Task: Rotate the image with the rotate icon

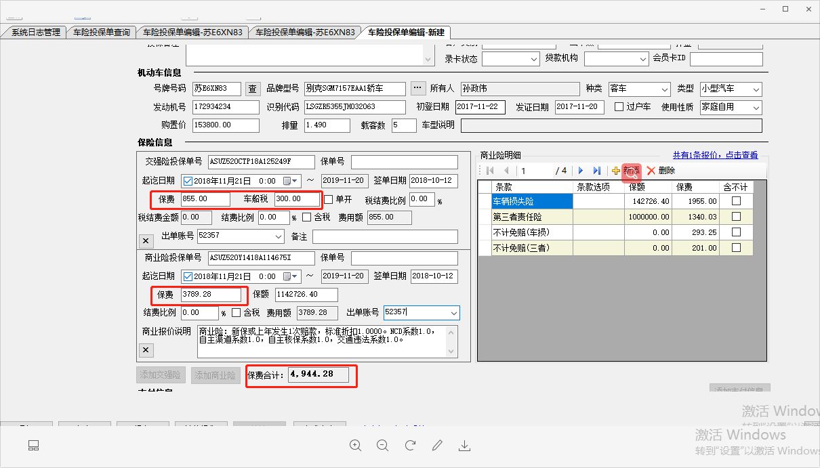Action: pos(410,445)
